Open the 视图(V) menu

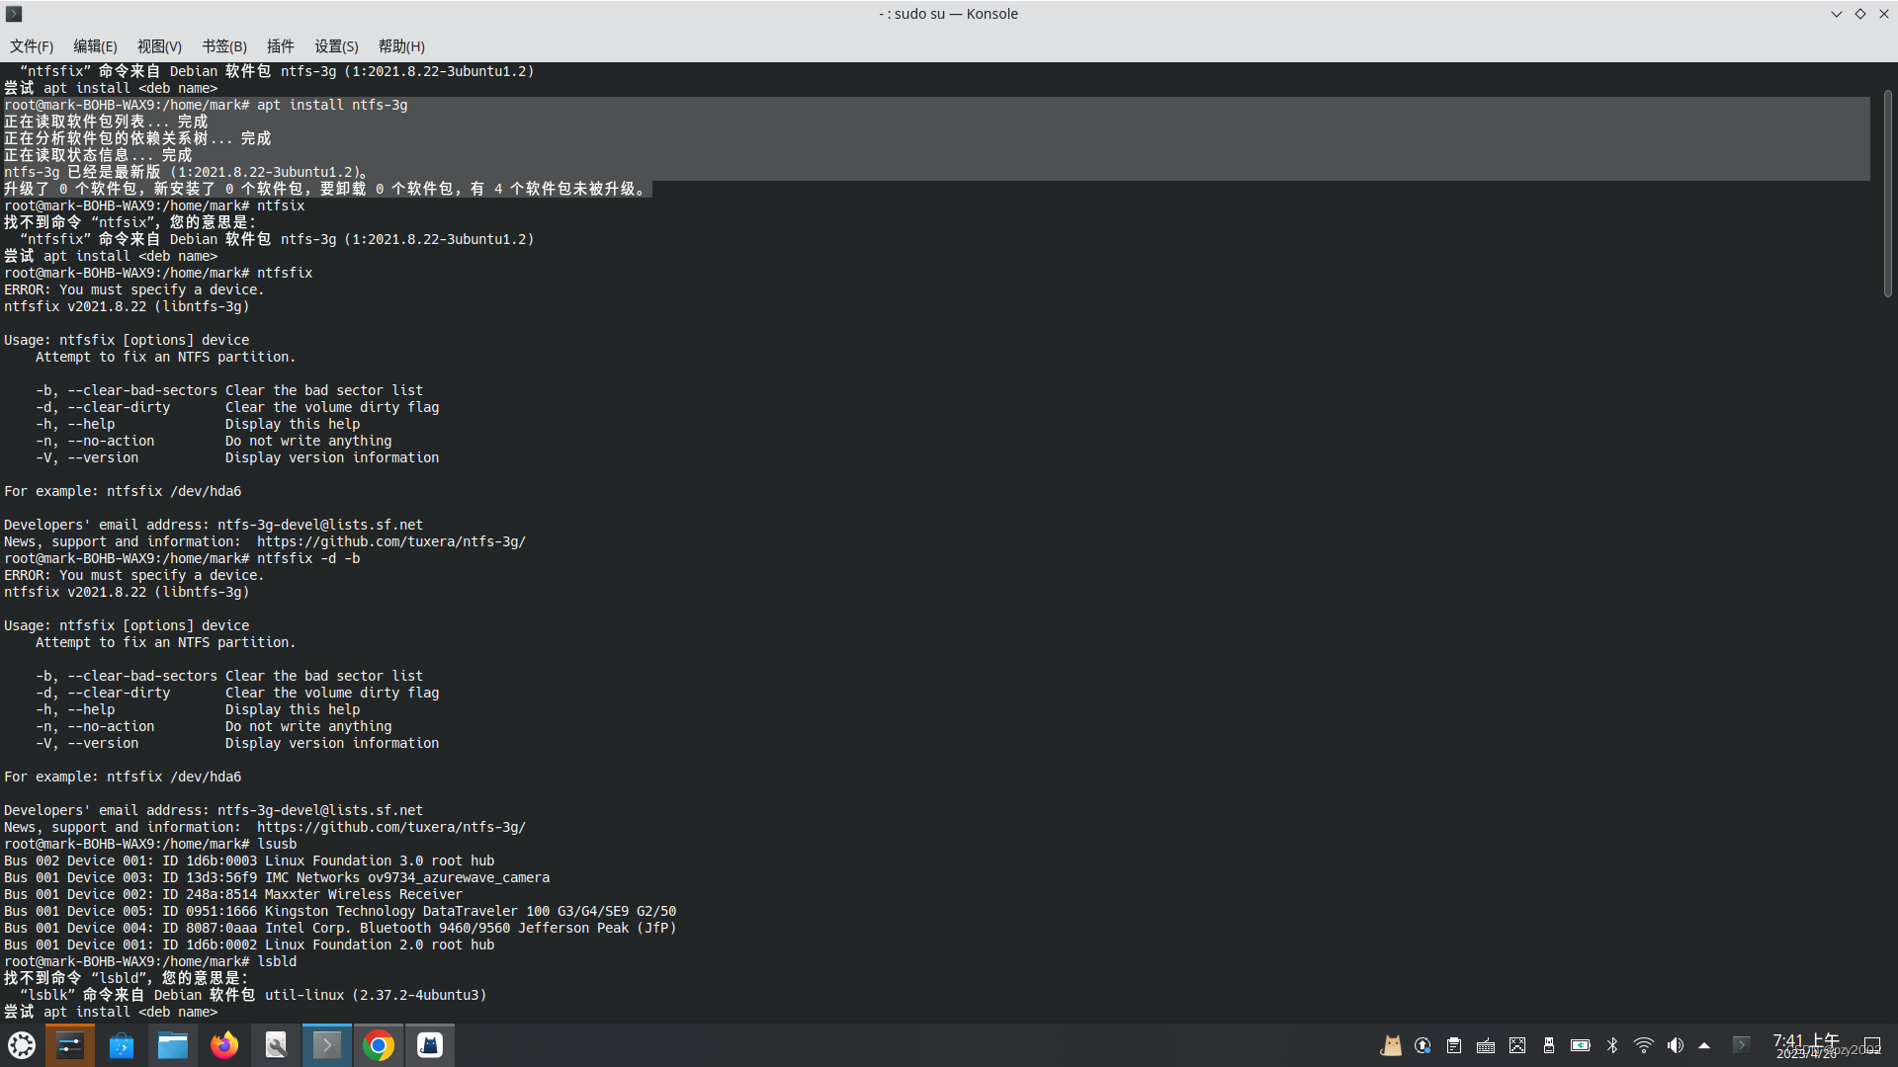coord(159,46)
